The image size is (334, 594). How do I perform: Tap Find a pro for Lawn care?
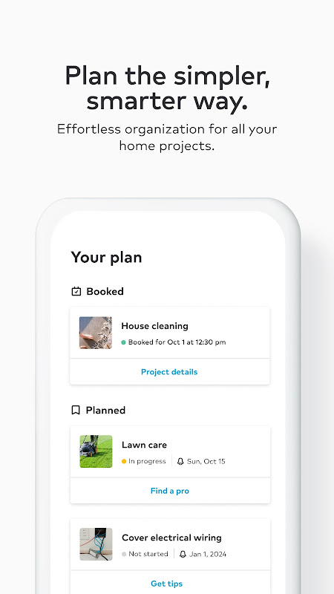tap(170, 491)
